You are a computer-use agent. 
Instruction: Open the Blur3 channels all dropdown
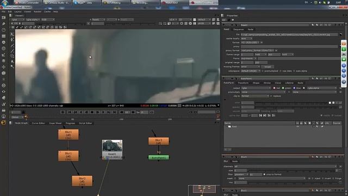[285, 167]
